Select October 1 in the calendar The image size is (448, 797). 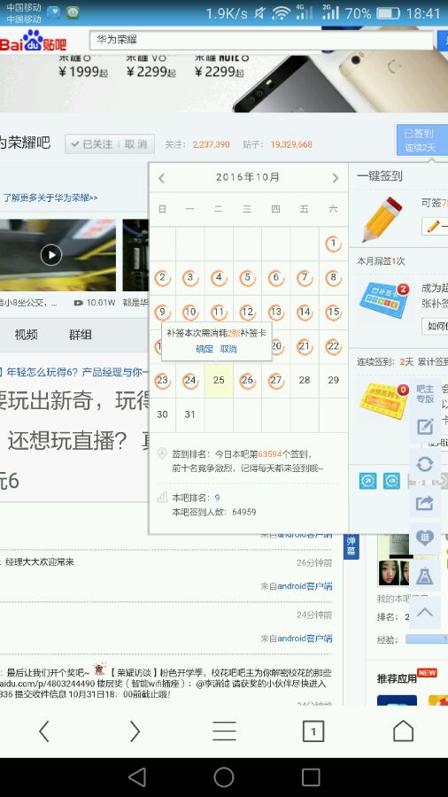click(x=333, y=244)
